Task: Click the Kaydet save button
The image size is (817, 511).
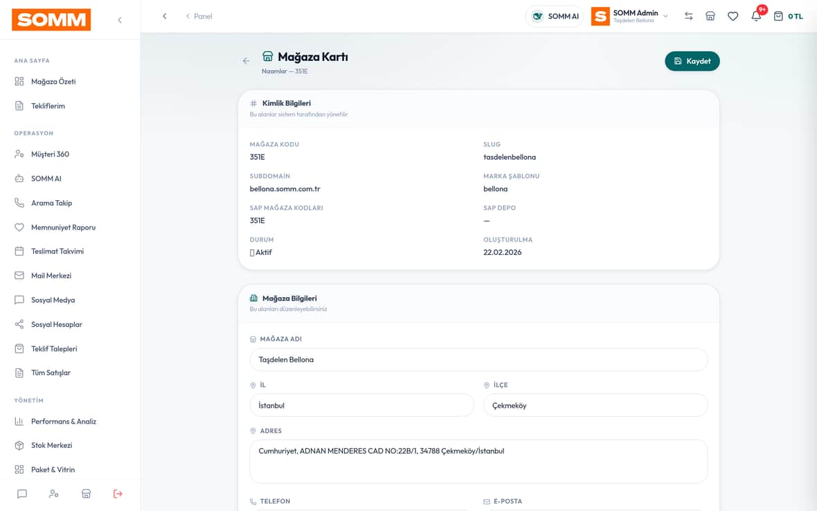Action: [x=692, y=61]
